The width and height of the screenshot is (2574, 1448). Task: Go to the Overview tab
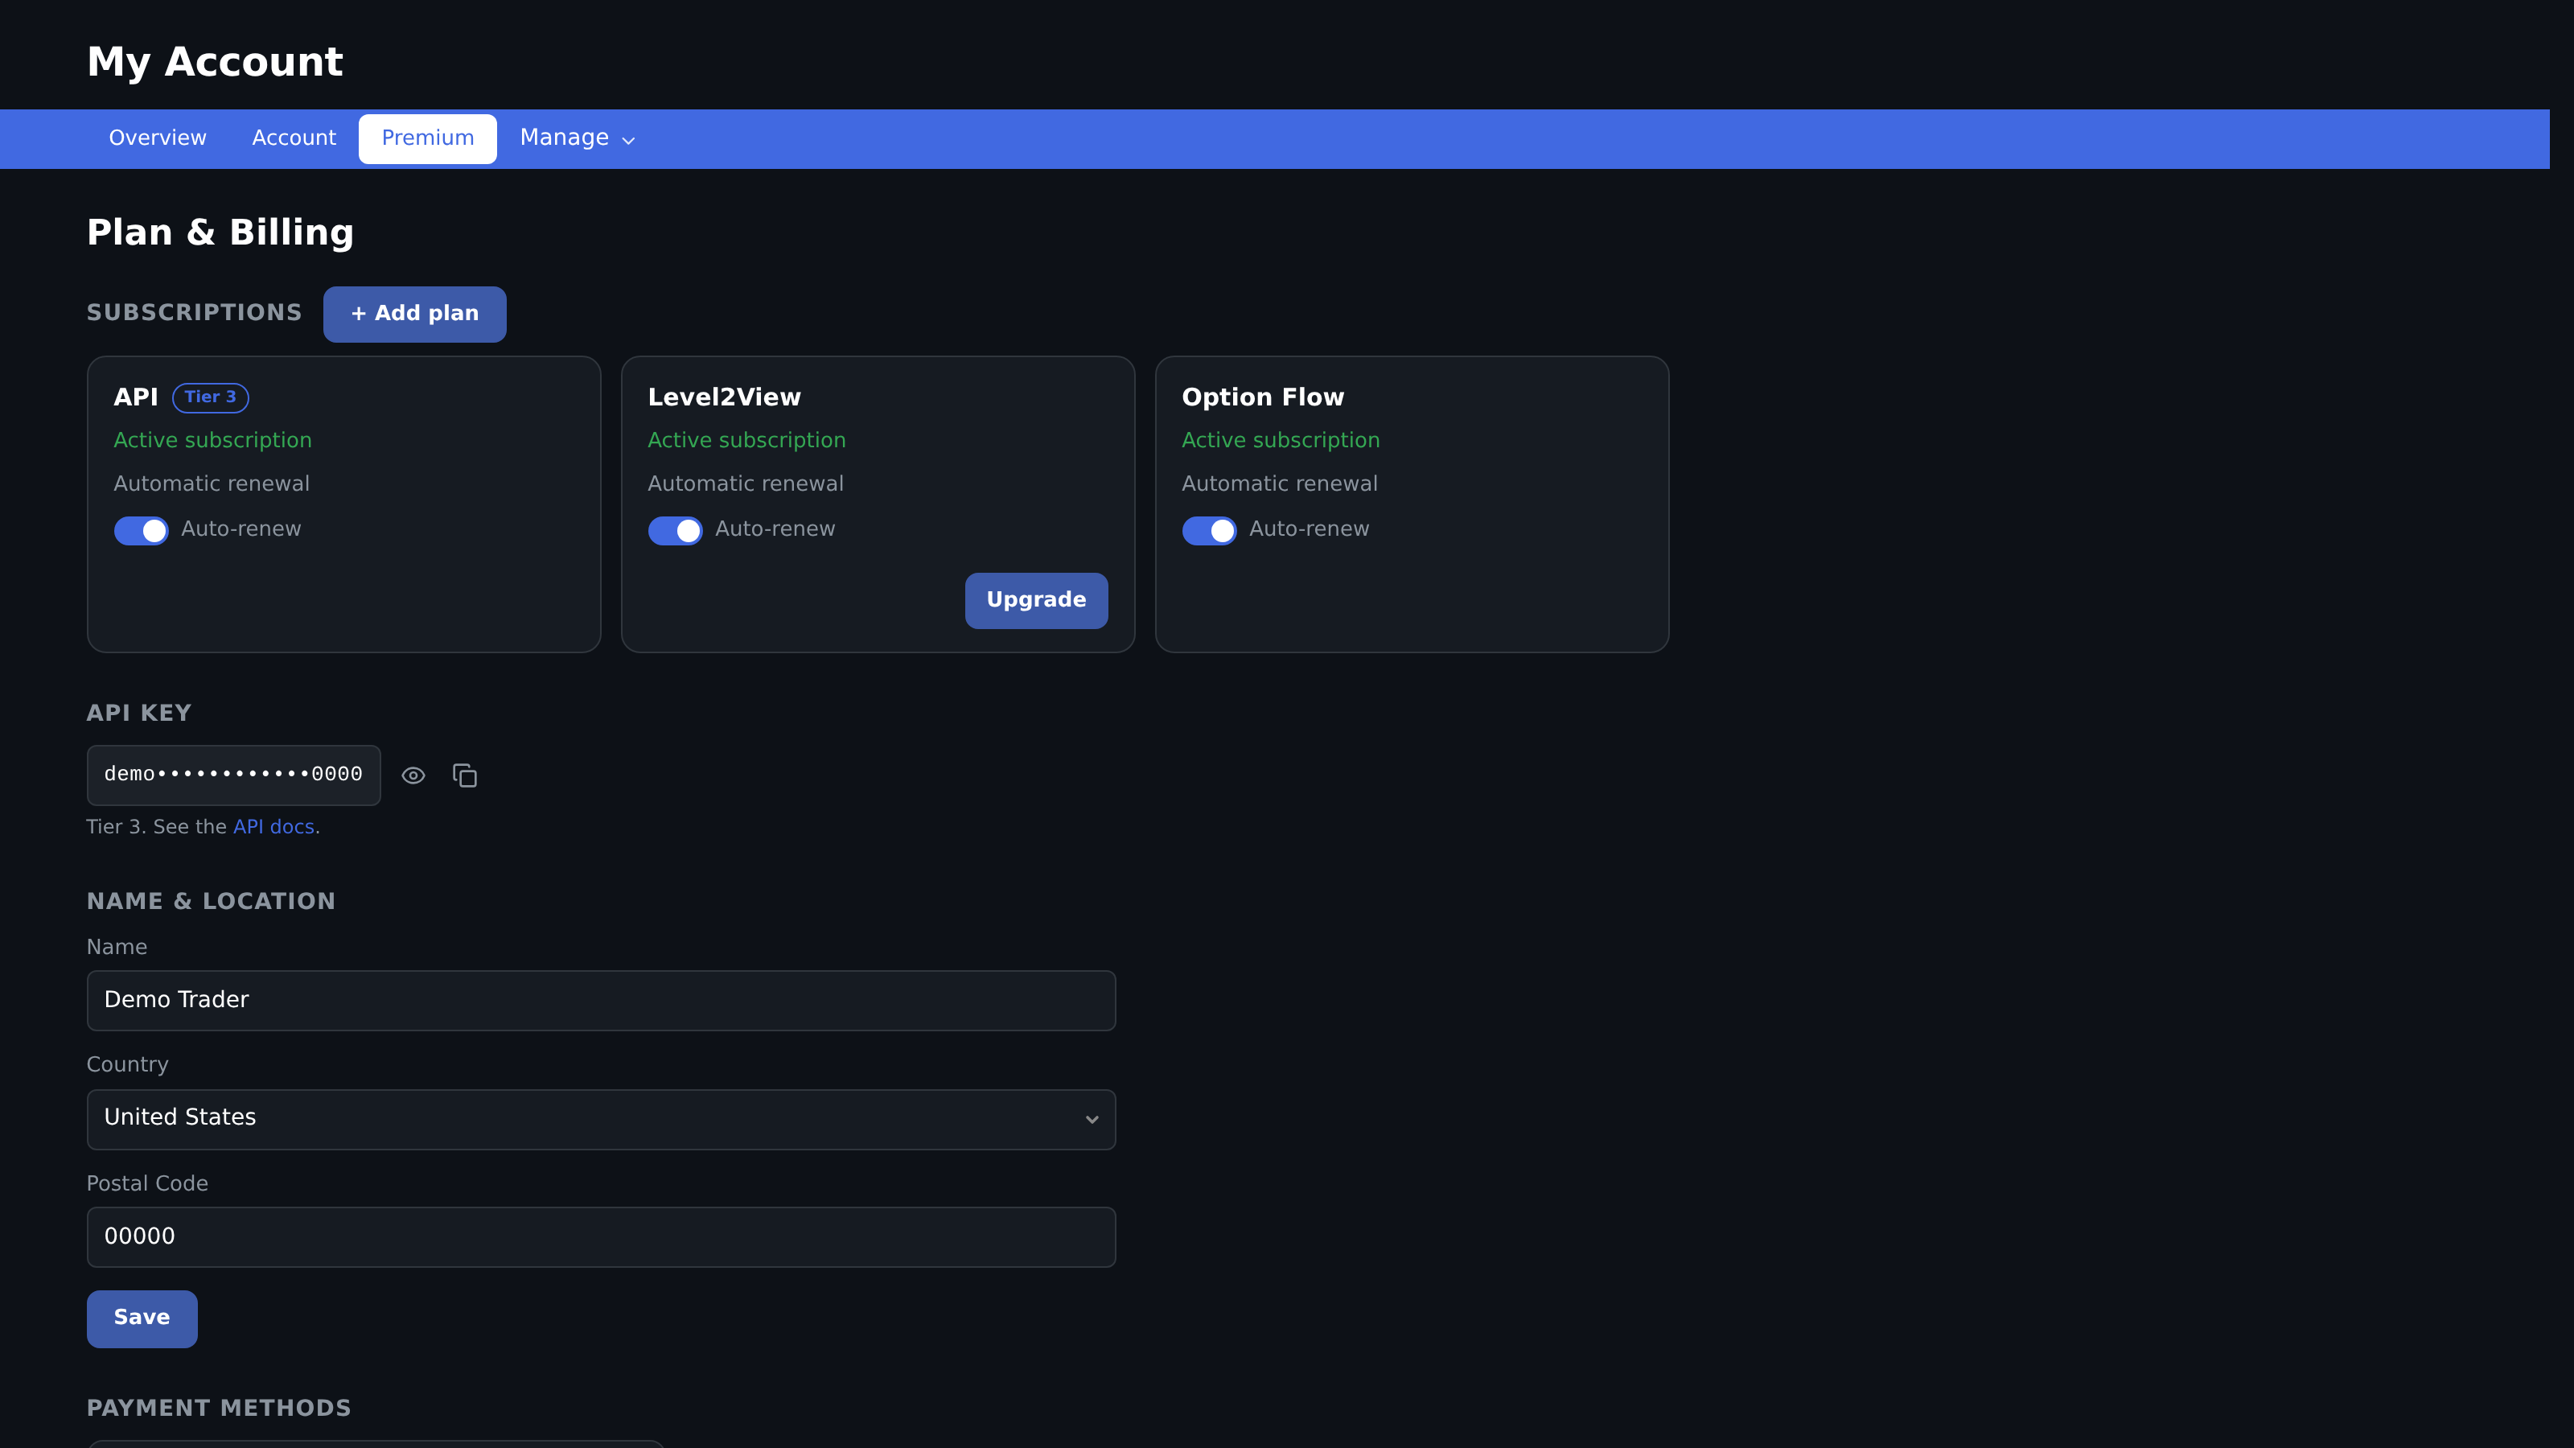coord(158,138)
